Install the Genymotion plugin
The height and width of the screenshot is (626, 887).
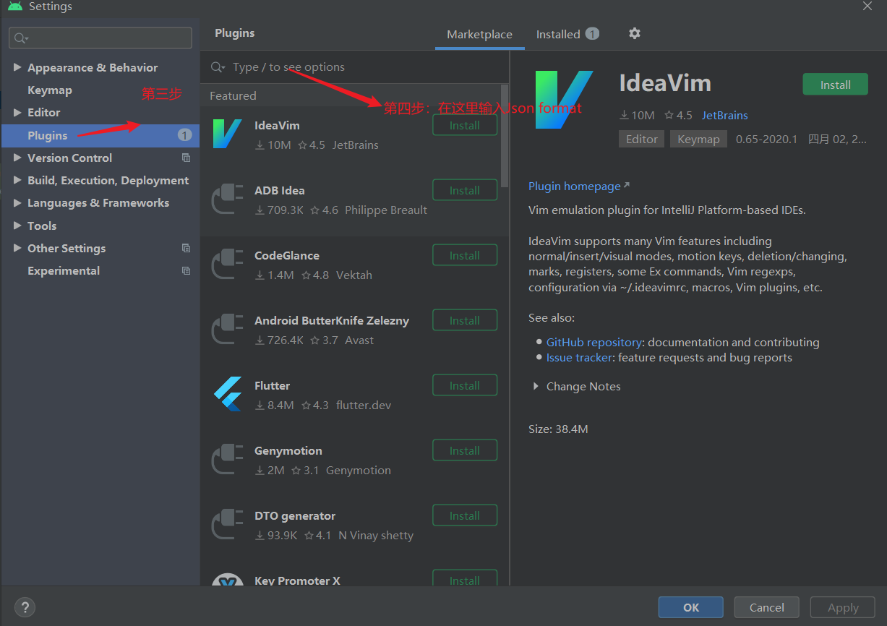(x=465, y=450)
